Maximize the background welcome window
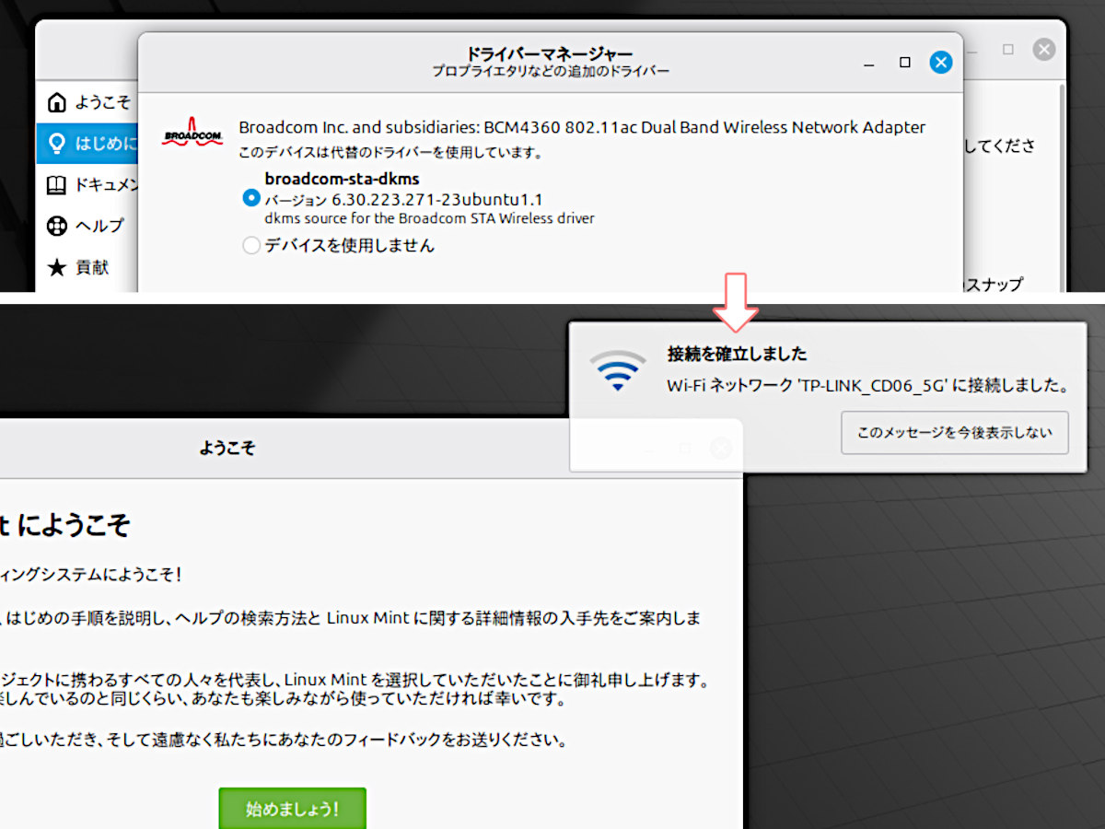This screenshot has height=829, width=1105. pyautogui.click(x=1008, y=50)
